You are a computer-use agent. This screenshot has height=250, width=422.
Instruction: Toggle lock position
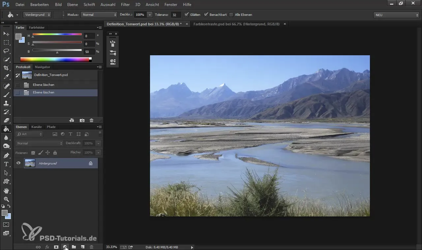(47, 153)
